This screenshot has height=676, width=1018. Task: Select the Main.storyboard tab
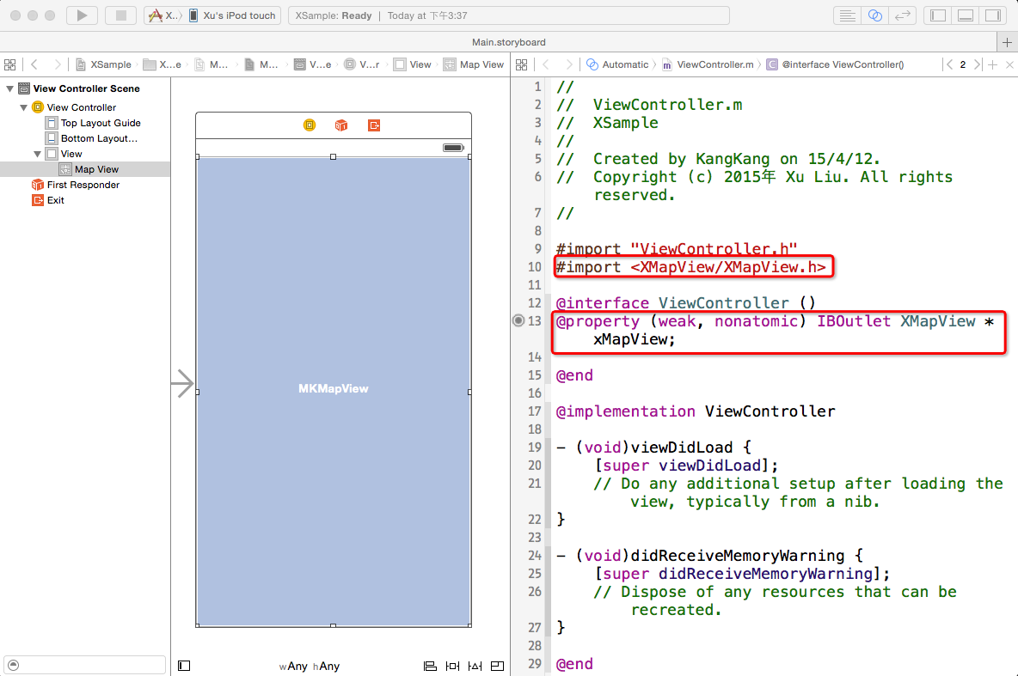tap(508, 42)
